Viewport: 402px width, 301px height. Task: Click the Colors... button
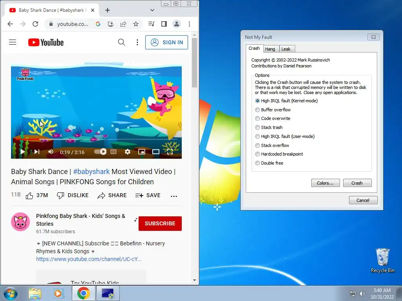(x=325, y=183)
